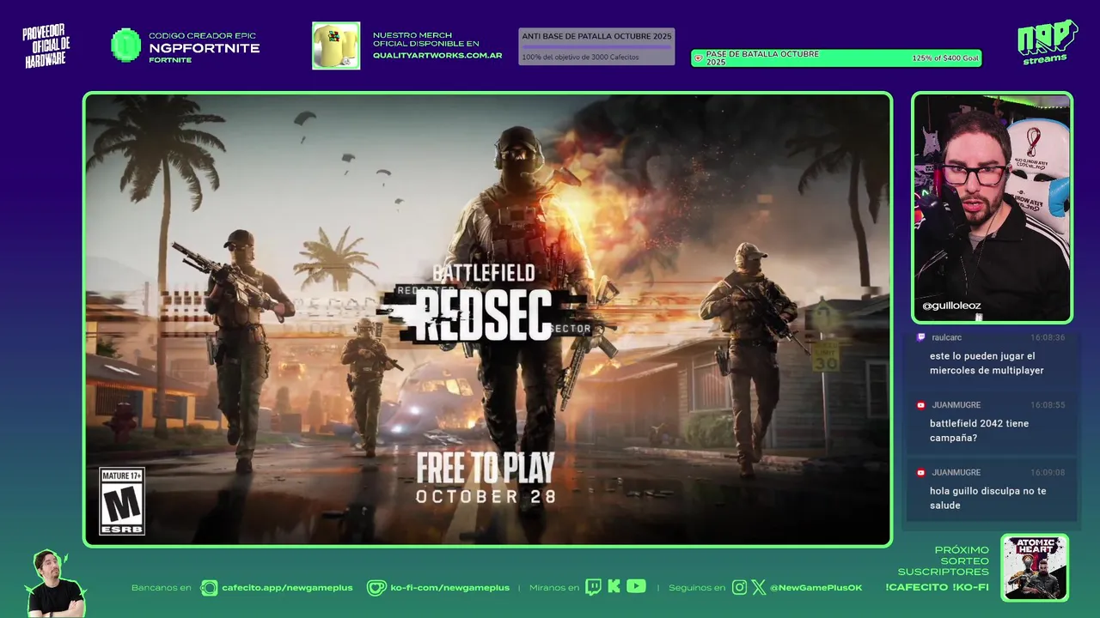Click the ESRB Mature 17+ rating badge

pyautogui.click(x=122, y=501)
